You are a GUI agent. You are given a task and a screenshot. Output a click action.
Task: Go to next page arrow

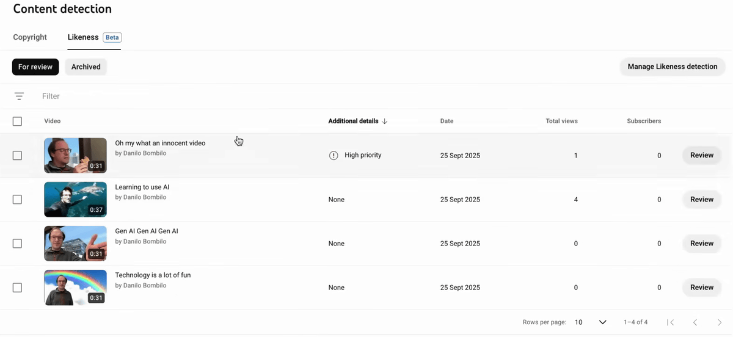point(720,322)
